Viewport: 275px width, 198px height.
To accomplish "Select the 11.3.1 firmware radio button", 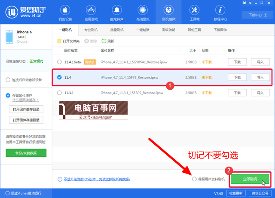I will [59, 93].
